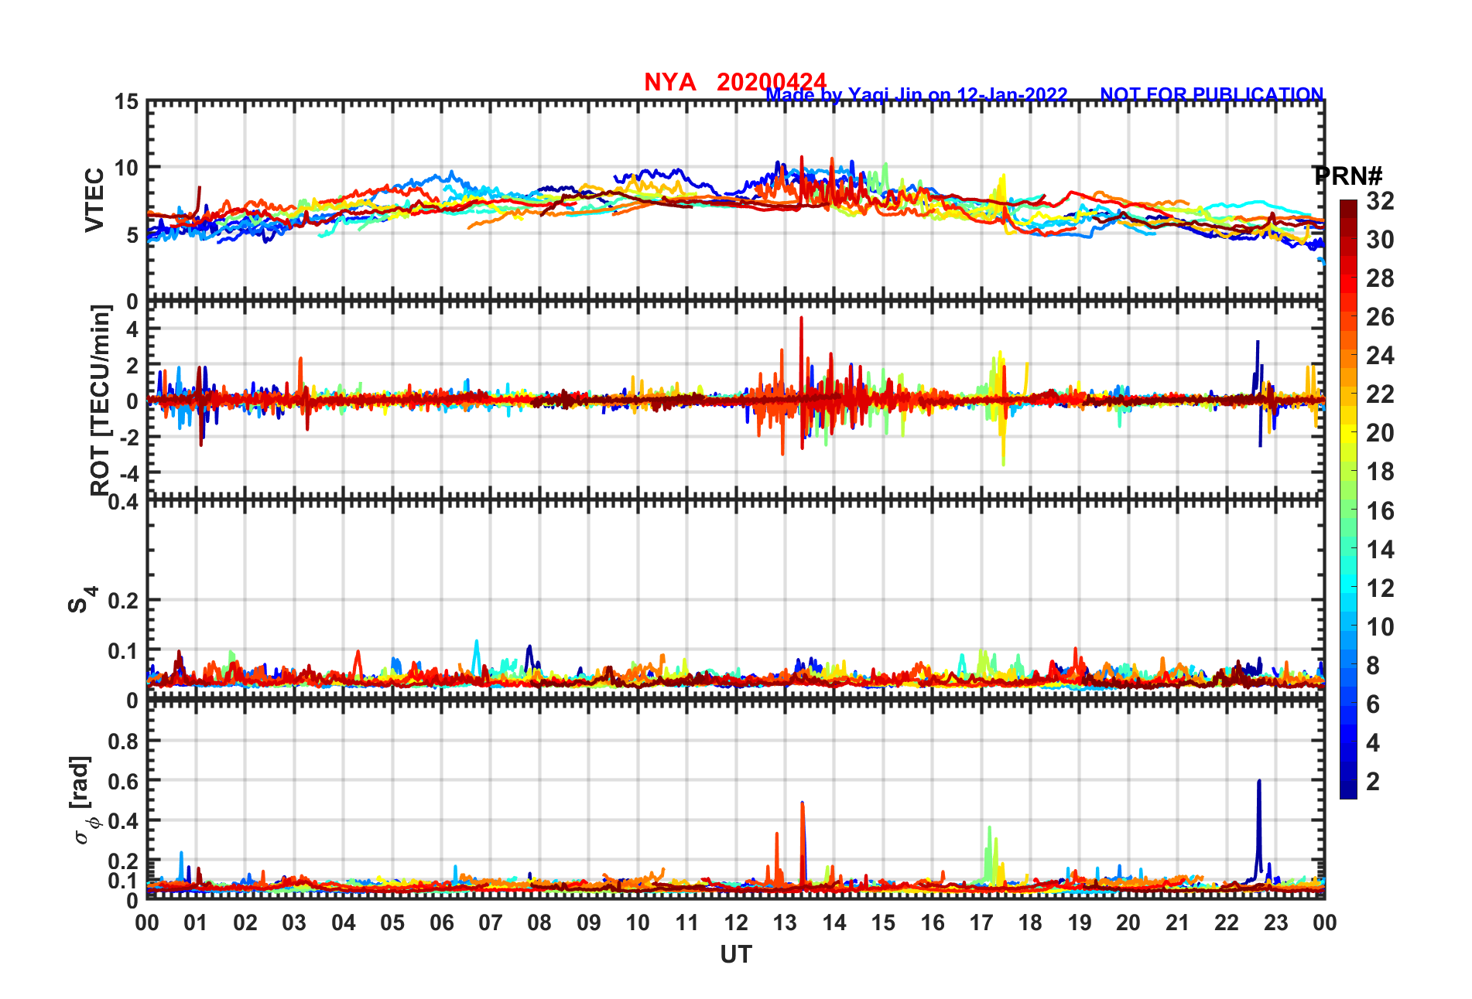Click the NOT FOR PUBLICATION notice

(x=1212, y=94)
